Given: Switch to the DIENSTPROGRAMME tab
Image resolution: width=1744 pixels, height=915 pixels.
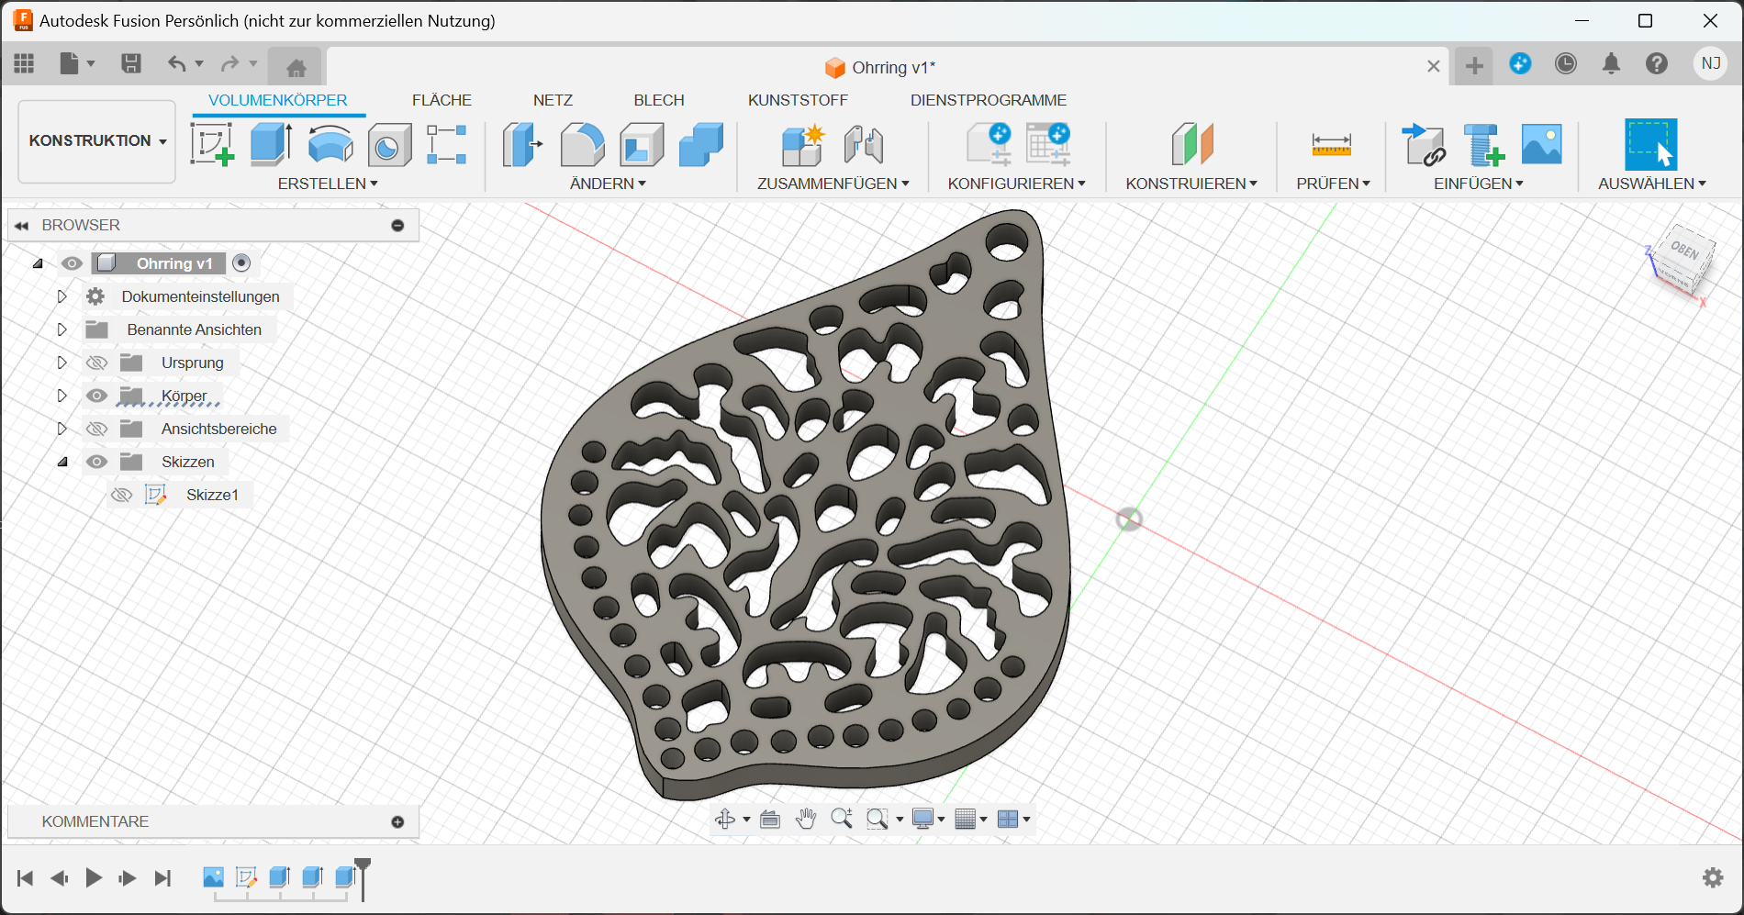Looking at the screenshot, I should click(989, 100).
